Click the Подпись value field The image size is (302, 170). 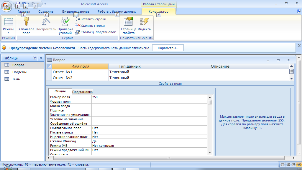point(149,111)
